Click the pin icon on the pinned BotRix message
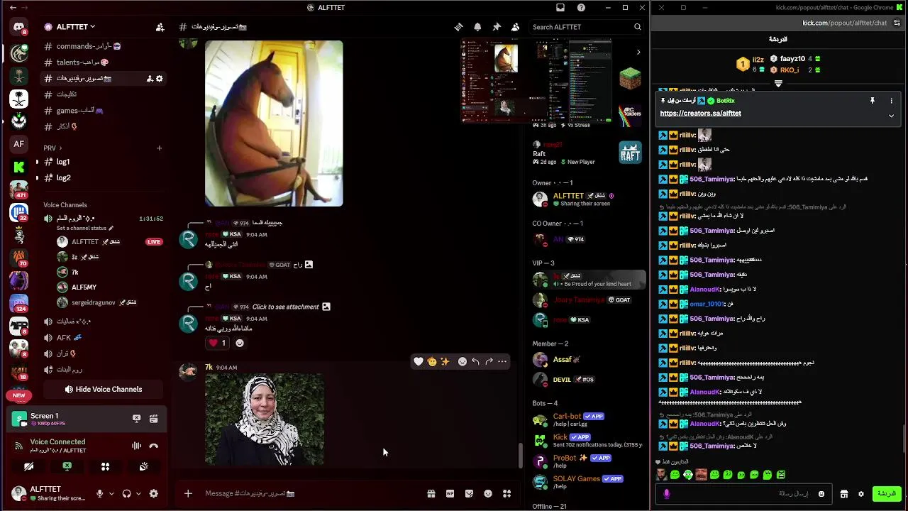 (873, 101)
